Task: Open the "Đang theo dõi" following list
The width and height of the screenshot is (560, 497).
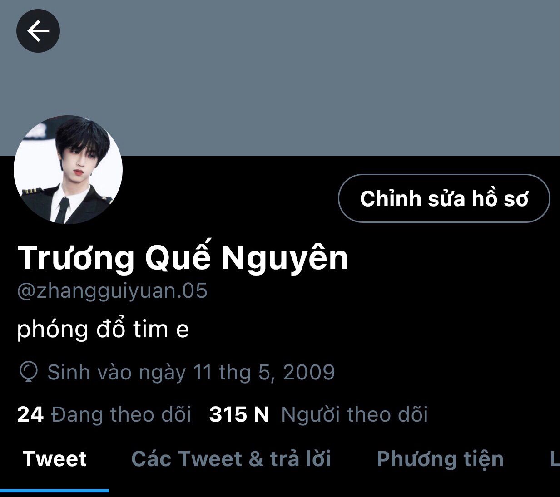Action: pyautogui.click(x=121, y=414)
